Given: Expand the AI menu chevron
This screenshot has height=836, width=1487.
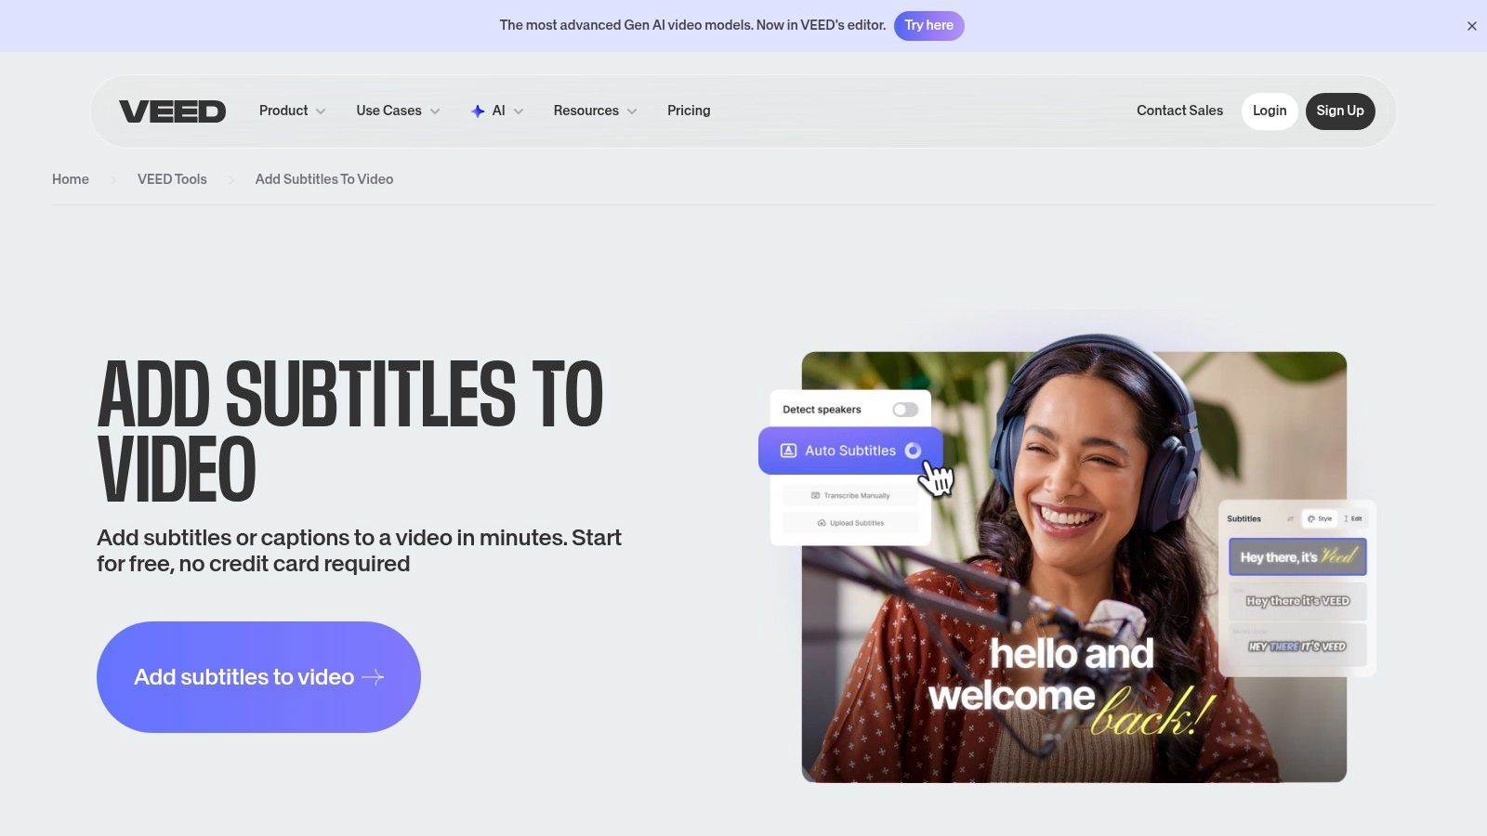Looking at the screenshot, I should (x=519, y=111).
